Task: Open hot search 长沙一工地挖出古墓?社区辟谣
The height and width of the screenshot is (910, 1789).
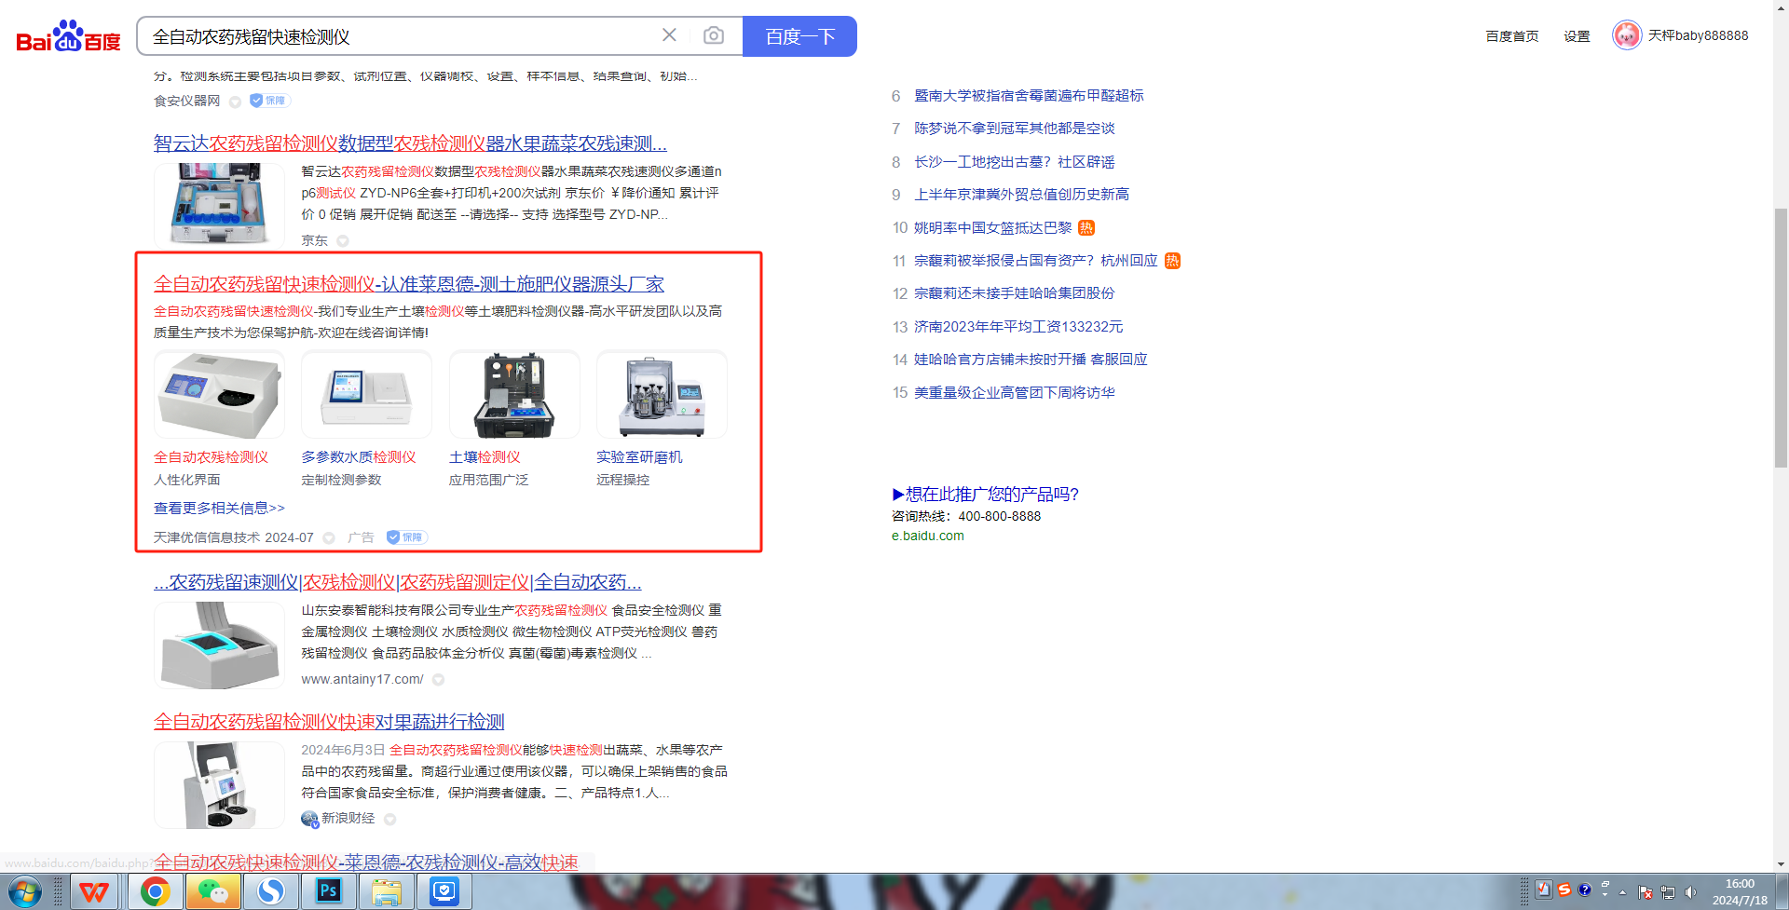Action: (x=1015, y=162)
